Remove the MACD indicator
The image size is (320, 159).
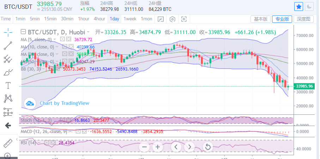84,132
